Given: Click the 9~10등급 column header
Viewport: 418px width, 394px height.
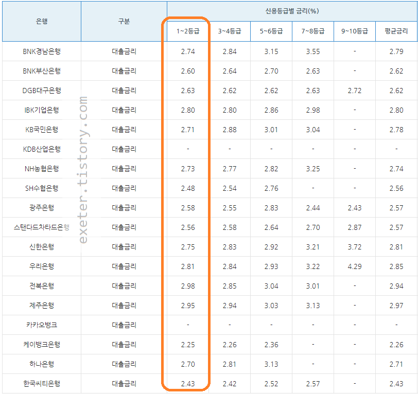Looking at the screenshot, I should tap(355, 31).
